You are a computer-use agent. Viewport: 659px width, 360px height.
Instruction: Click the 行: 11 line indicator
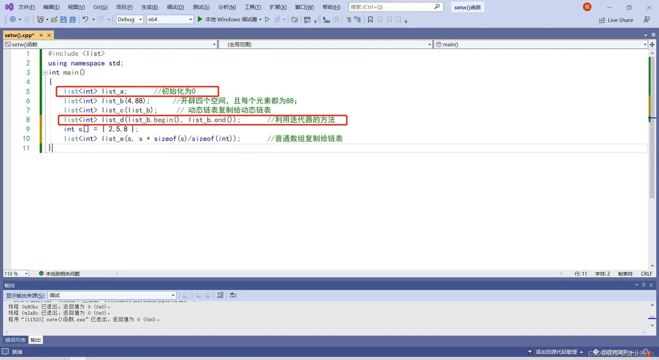(x=581, y=273)
